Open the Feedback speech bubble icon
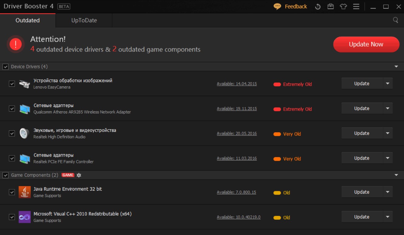The image size is (404, 235). (x=277, y=6)
